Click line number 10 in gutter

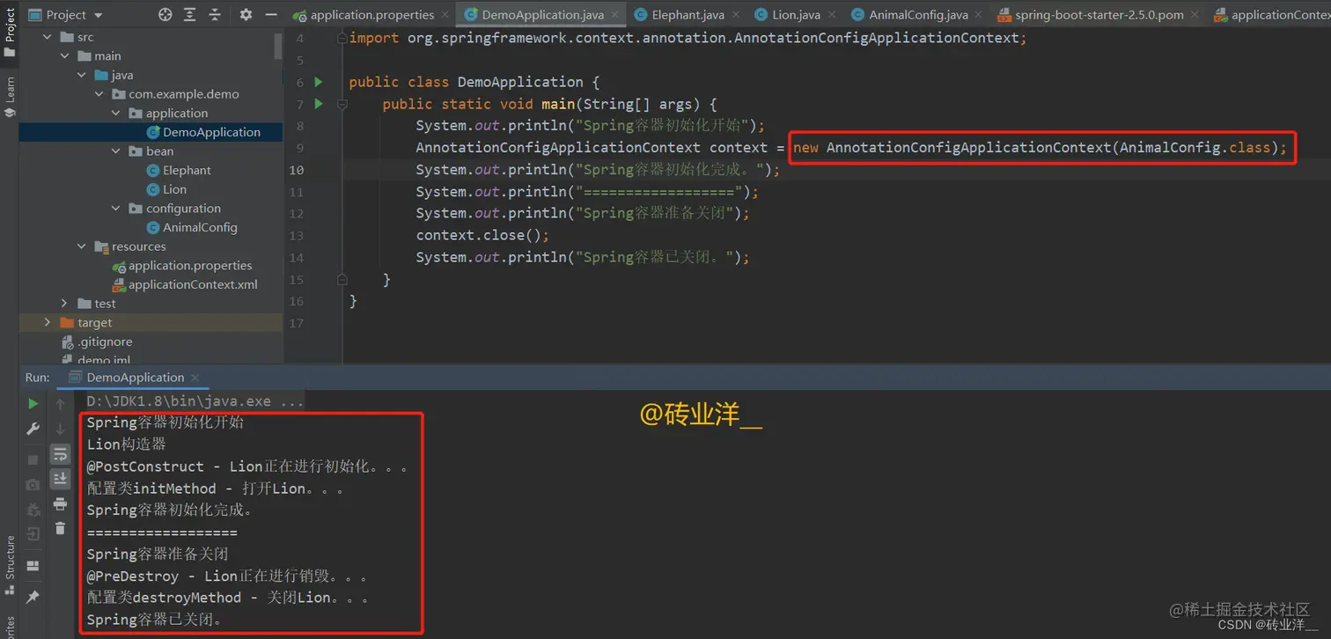(296, 170)
